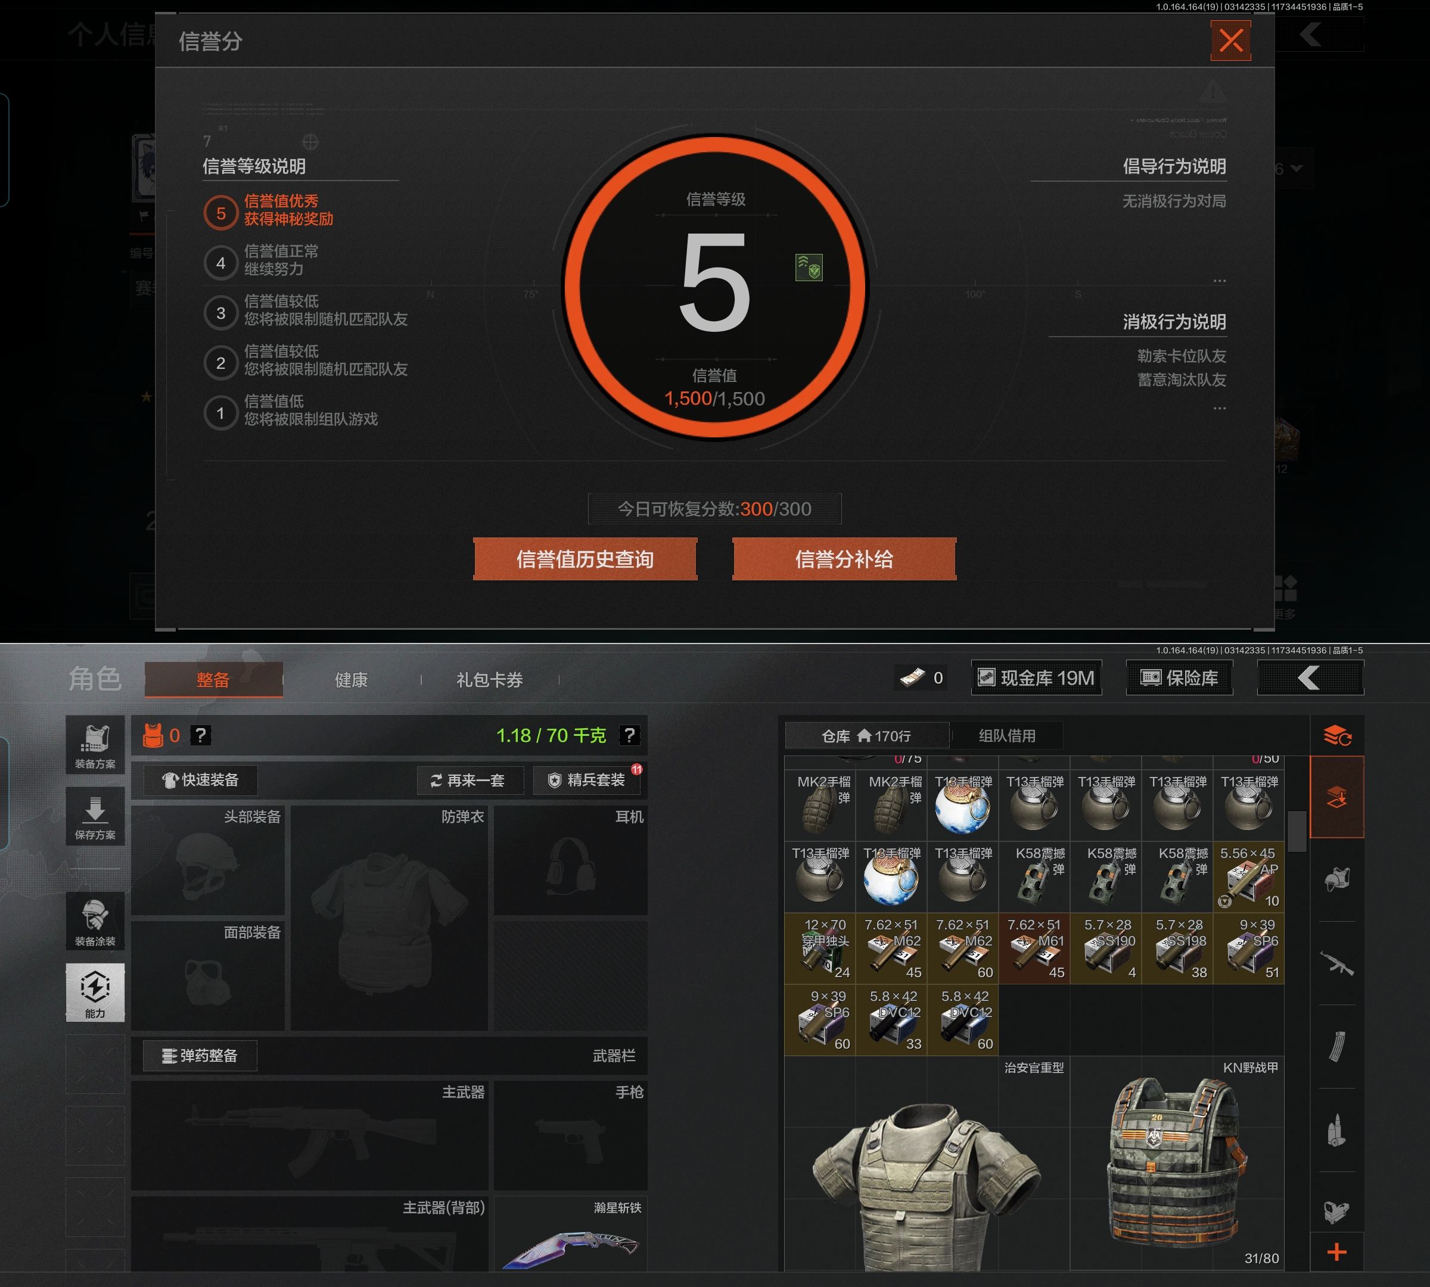Open the 能力 ability panel
The image size is (1430, 1287).
[x=95, y=992]
